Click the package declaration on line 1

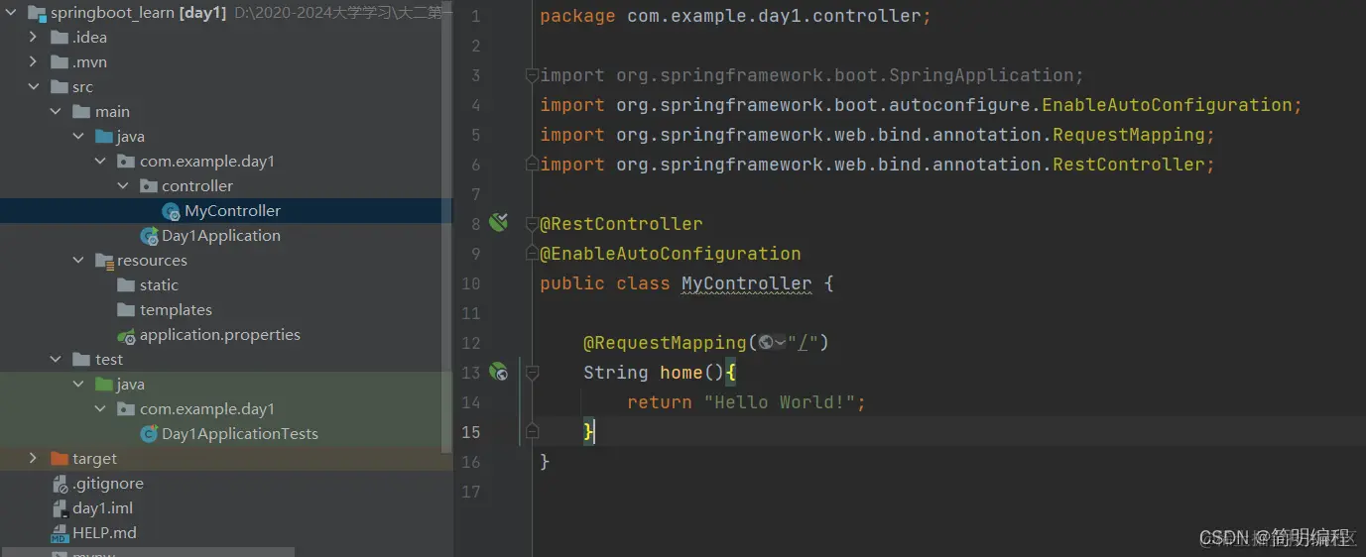[x=735, y=16]
